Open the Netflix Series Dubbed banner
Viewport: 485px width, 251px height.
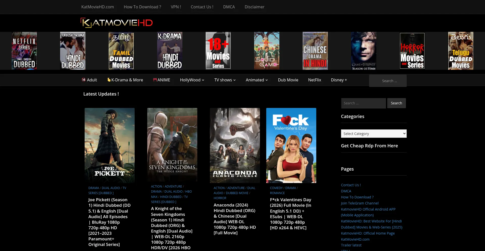click(x=24, y=51)
